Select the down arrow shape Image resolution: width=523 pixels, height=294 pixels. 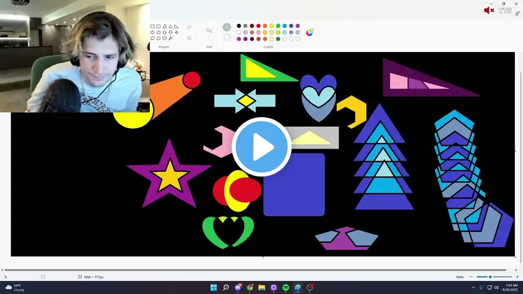click(x=170, y=32)
